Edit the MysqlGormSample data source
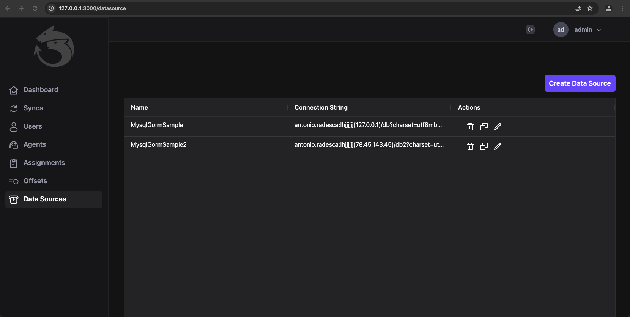The width and height of the screenshot is (630, 317). (498, 127)
